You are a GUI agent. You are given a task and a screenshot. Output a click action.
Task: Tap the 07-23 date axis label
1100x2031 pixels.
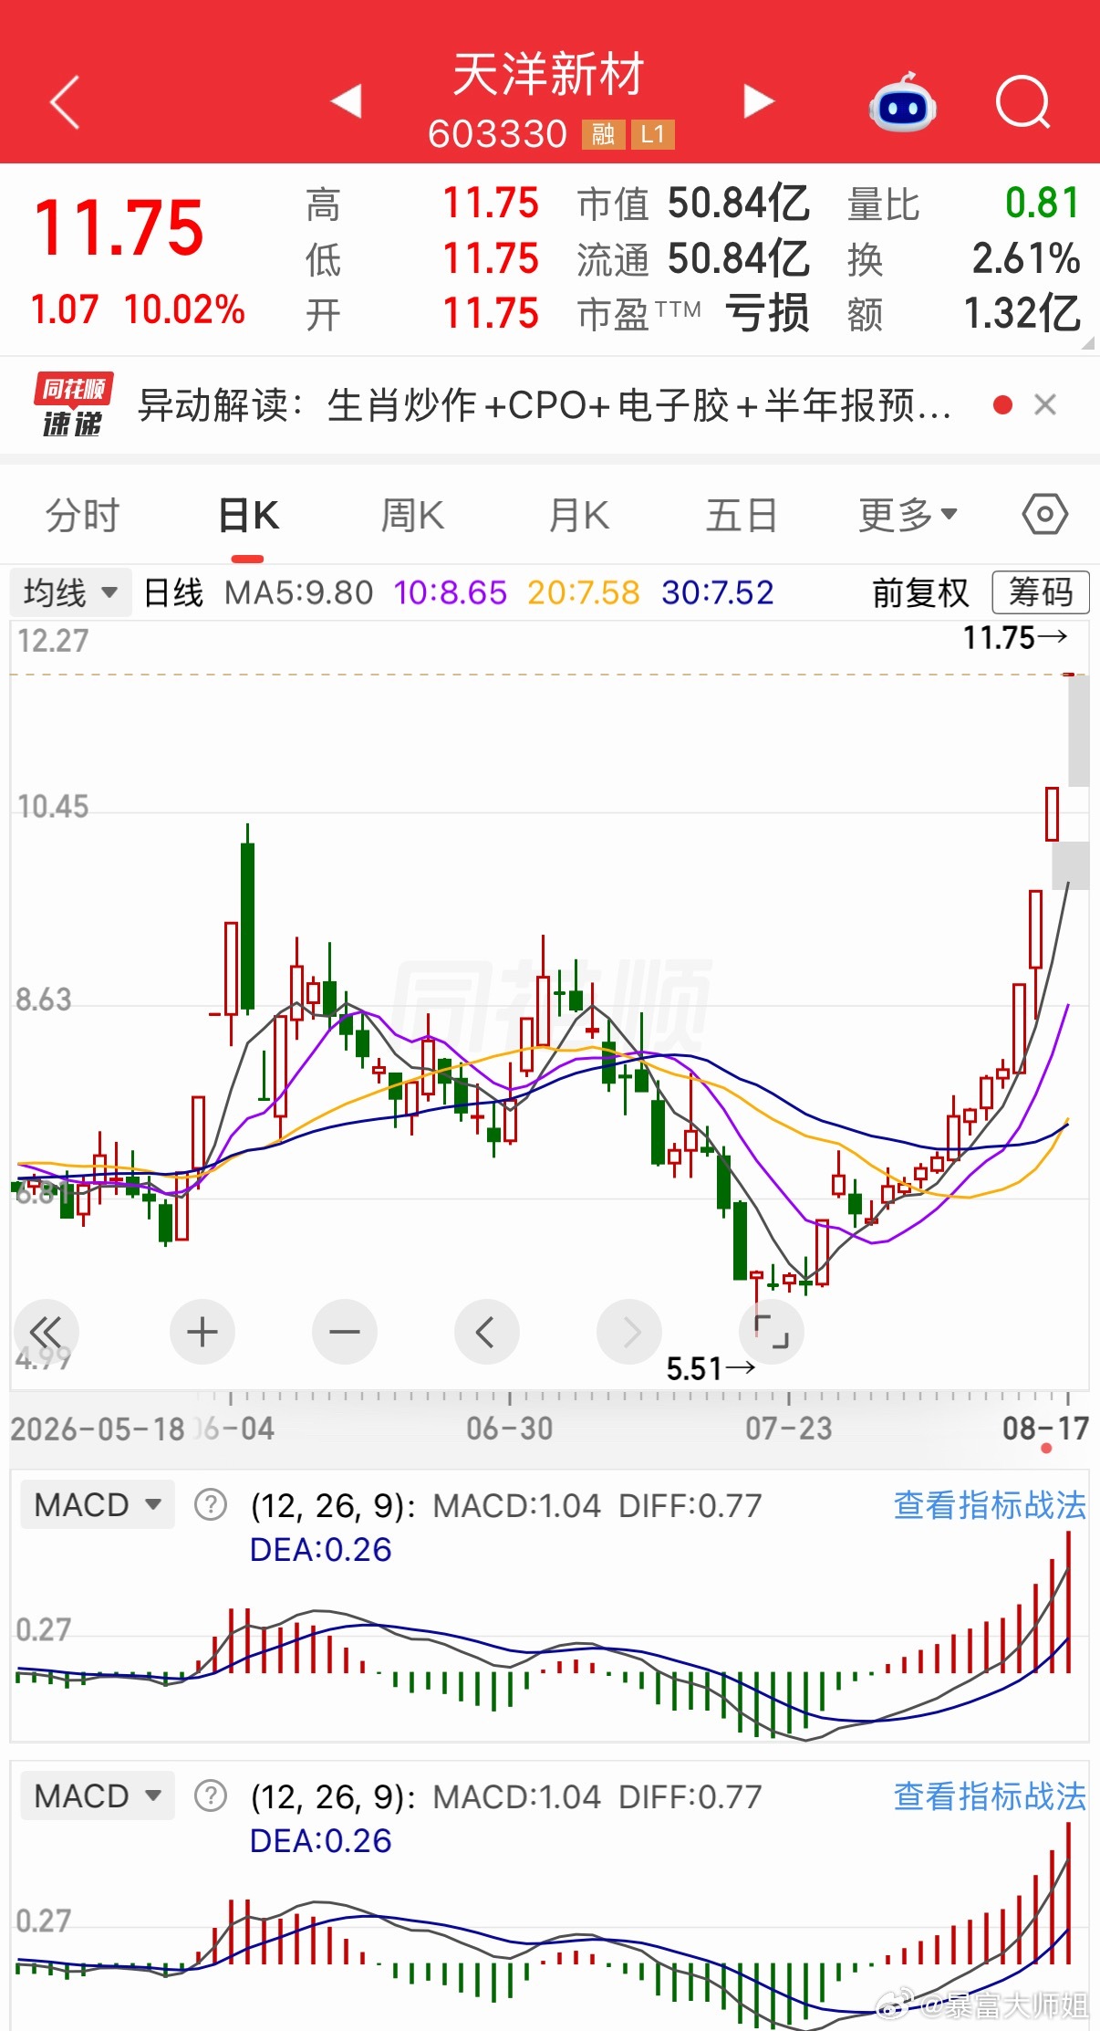coord(789,1429)
